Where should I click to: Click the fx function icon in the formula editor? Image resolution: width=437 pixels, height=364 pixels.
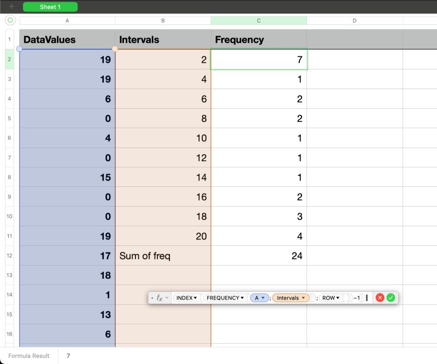158,297
